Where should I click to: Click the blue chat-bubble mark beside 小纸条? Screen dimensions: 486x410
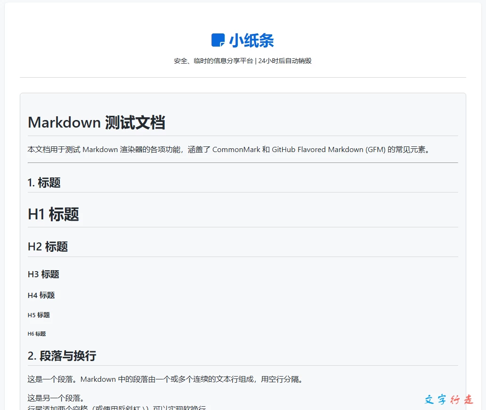click(x=217, y=40)
